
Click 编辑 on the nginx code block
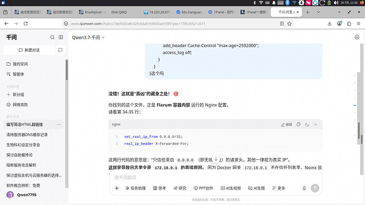(287, 124)
